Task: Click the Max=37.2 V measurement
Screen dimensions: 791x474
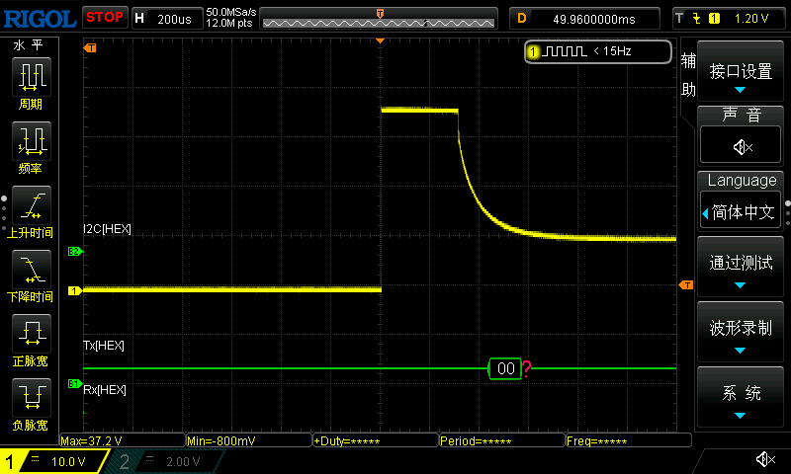Action: (x=123, y=440)
